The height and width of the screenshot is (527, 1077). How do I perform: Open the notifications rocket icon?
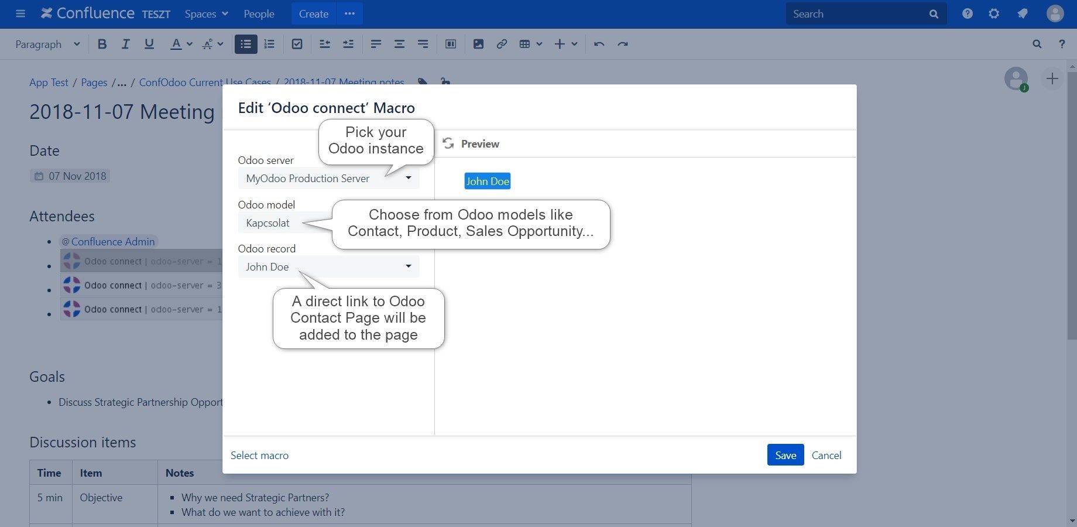pyautogui.click(x=1022, y=13)
